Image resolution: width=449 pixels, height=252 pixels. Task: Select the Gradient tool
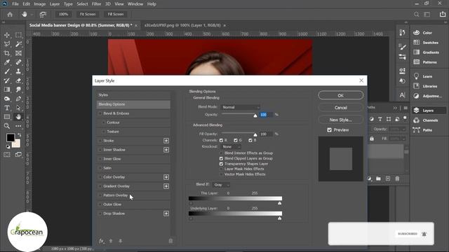tap(7, 90)
